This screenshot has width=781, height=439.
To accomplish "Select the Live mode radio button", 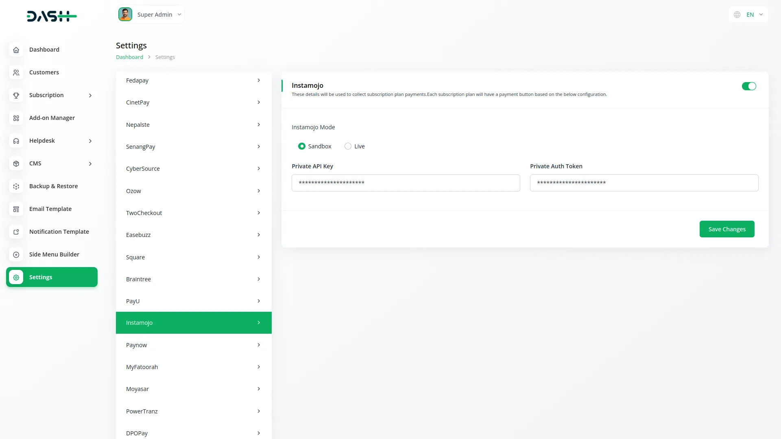I will 348,146.
